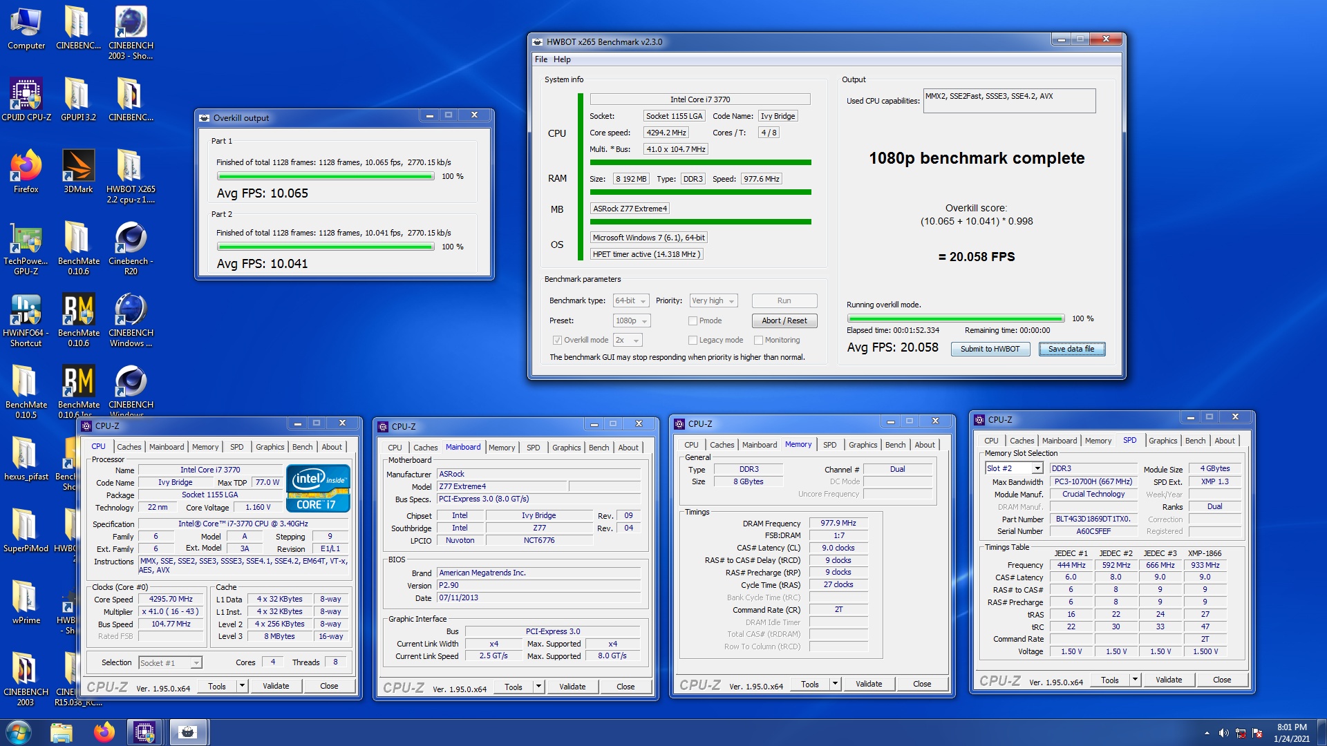Open Windows Explorer from taskbar
Screen dimensions: 1327x746
click(x=62, y=732)
